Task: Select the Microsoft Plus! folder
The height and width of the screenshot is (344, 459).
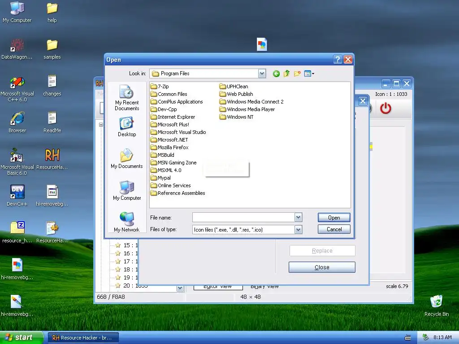Action: (x=170, y=125)
